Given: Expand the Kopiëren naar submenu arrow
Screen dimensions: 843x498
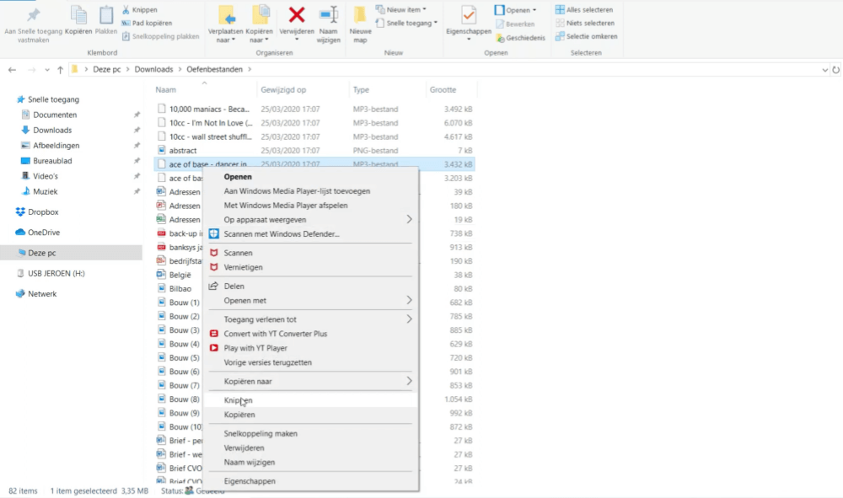Looking at the screenshot, I should (410, 381).
